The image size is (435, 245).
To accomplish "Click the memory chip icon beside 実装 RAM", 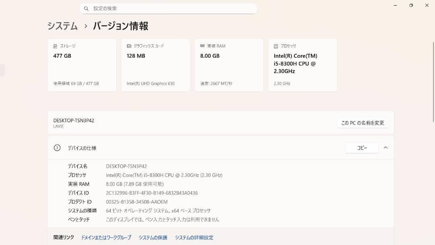I will pos(202,46).
